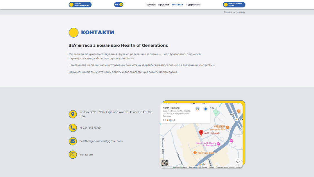Click the 3333 Piedmont Rd NE address text
This screenshot has width=314, height=177.
[176, 113]
